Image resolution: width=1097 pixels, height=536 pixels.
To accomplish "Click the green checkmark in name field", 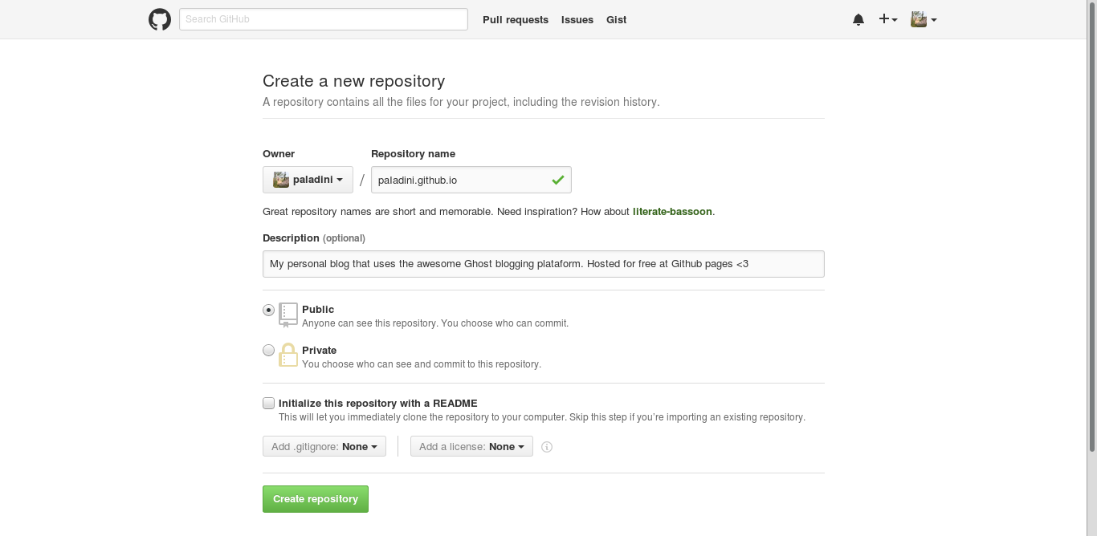I will (558, 181).
